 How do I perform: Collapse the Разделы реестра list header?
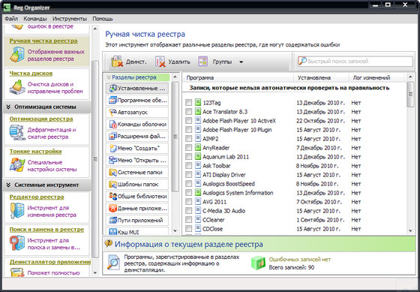[x=109, y=77]
